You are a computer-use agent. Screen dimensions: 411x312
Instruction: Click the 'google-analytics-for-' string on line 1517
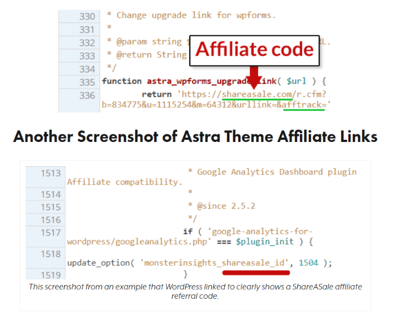[x=260, y=232]
